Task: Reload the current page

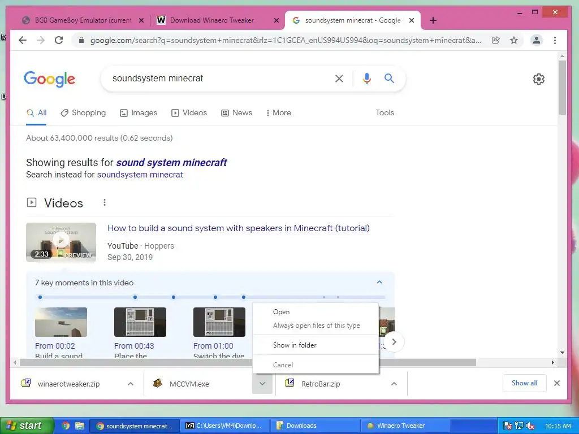Action: pos(59,40)
